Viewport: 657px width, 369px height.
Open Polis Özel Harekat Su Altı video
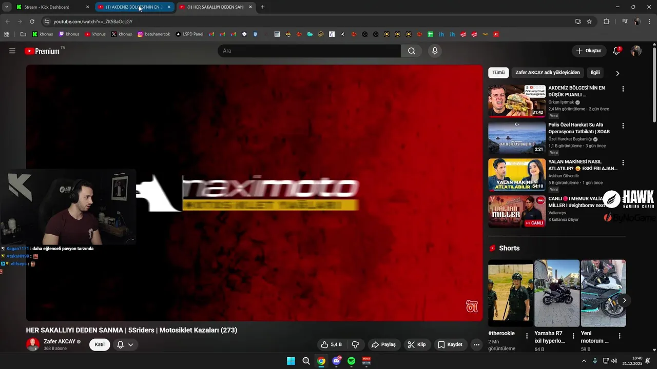(517, 138)
